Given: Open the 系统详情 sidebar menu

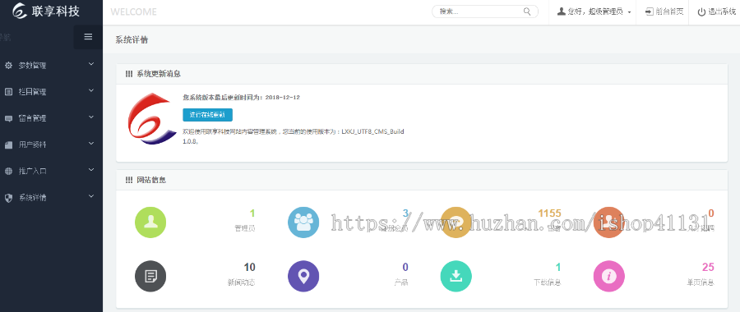Looking at the screenshot, I should (x=51, y=198).
